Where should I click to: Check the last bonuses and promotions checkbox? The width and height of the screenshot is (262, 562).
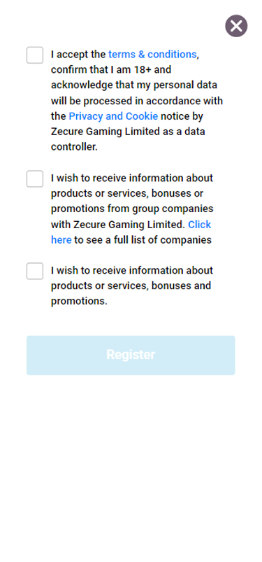pyautogui.click(x=35, y=271)
